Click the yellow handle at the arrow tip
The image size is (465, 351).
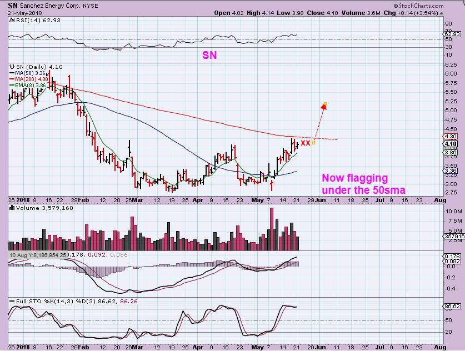(x=326, y=103)
